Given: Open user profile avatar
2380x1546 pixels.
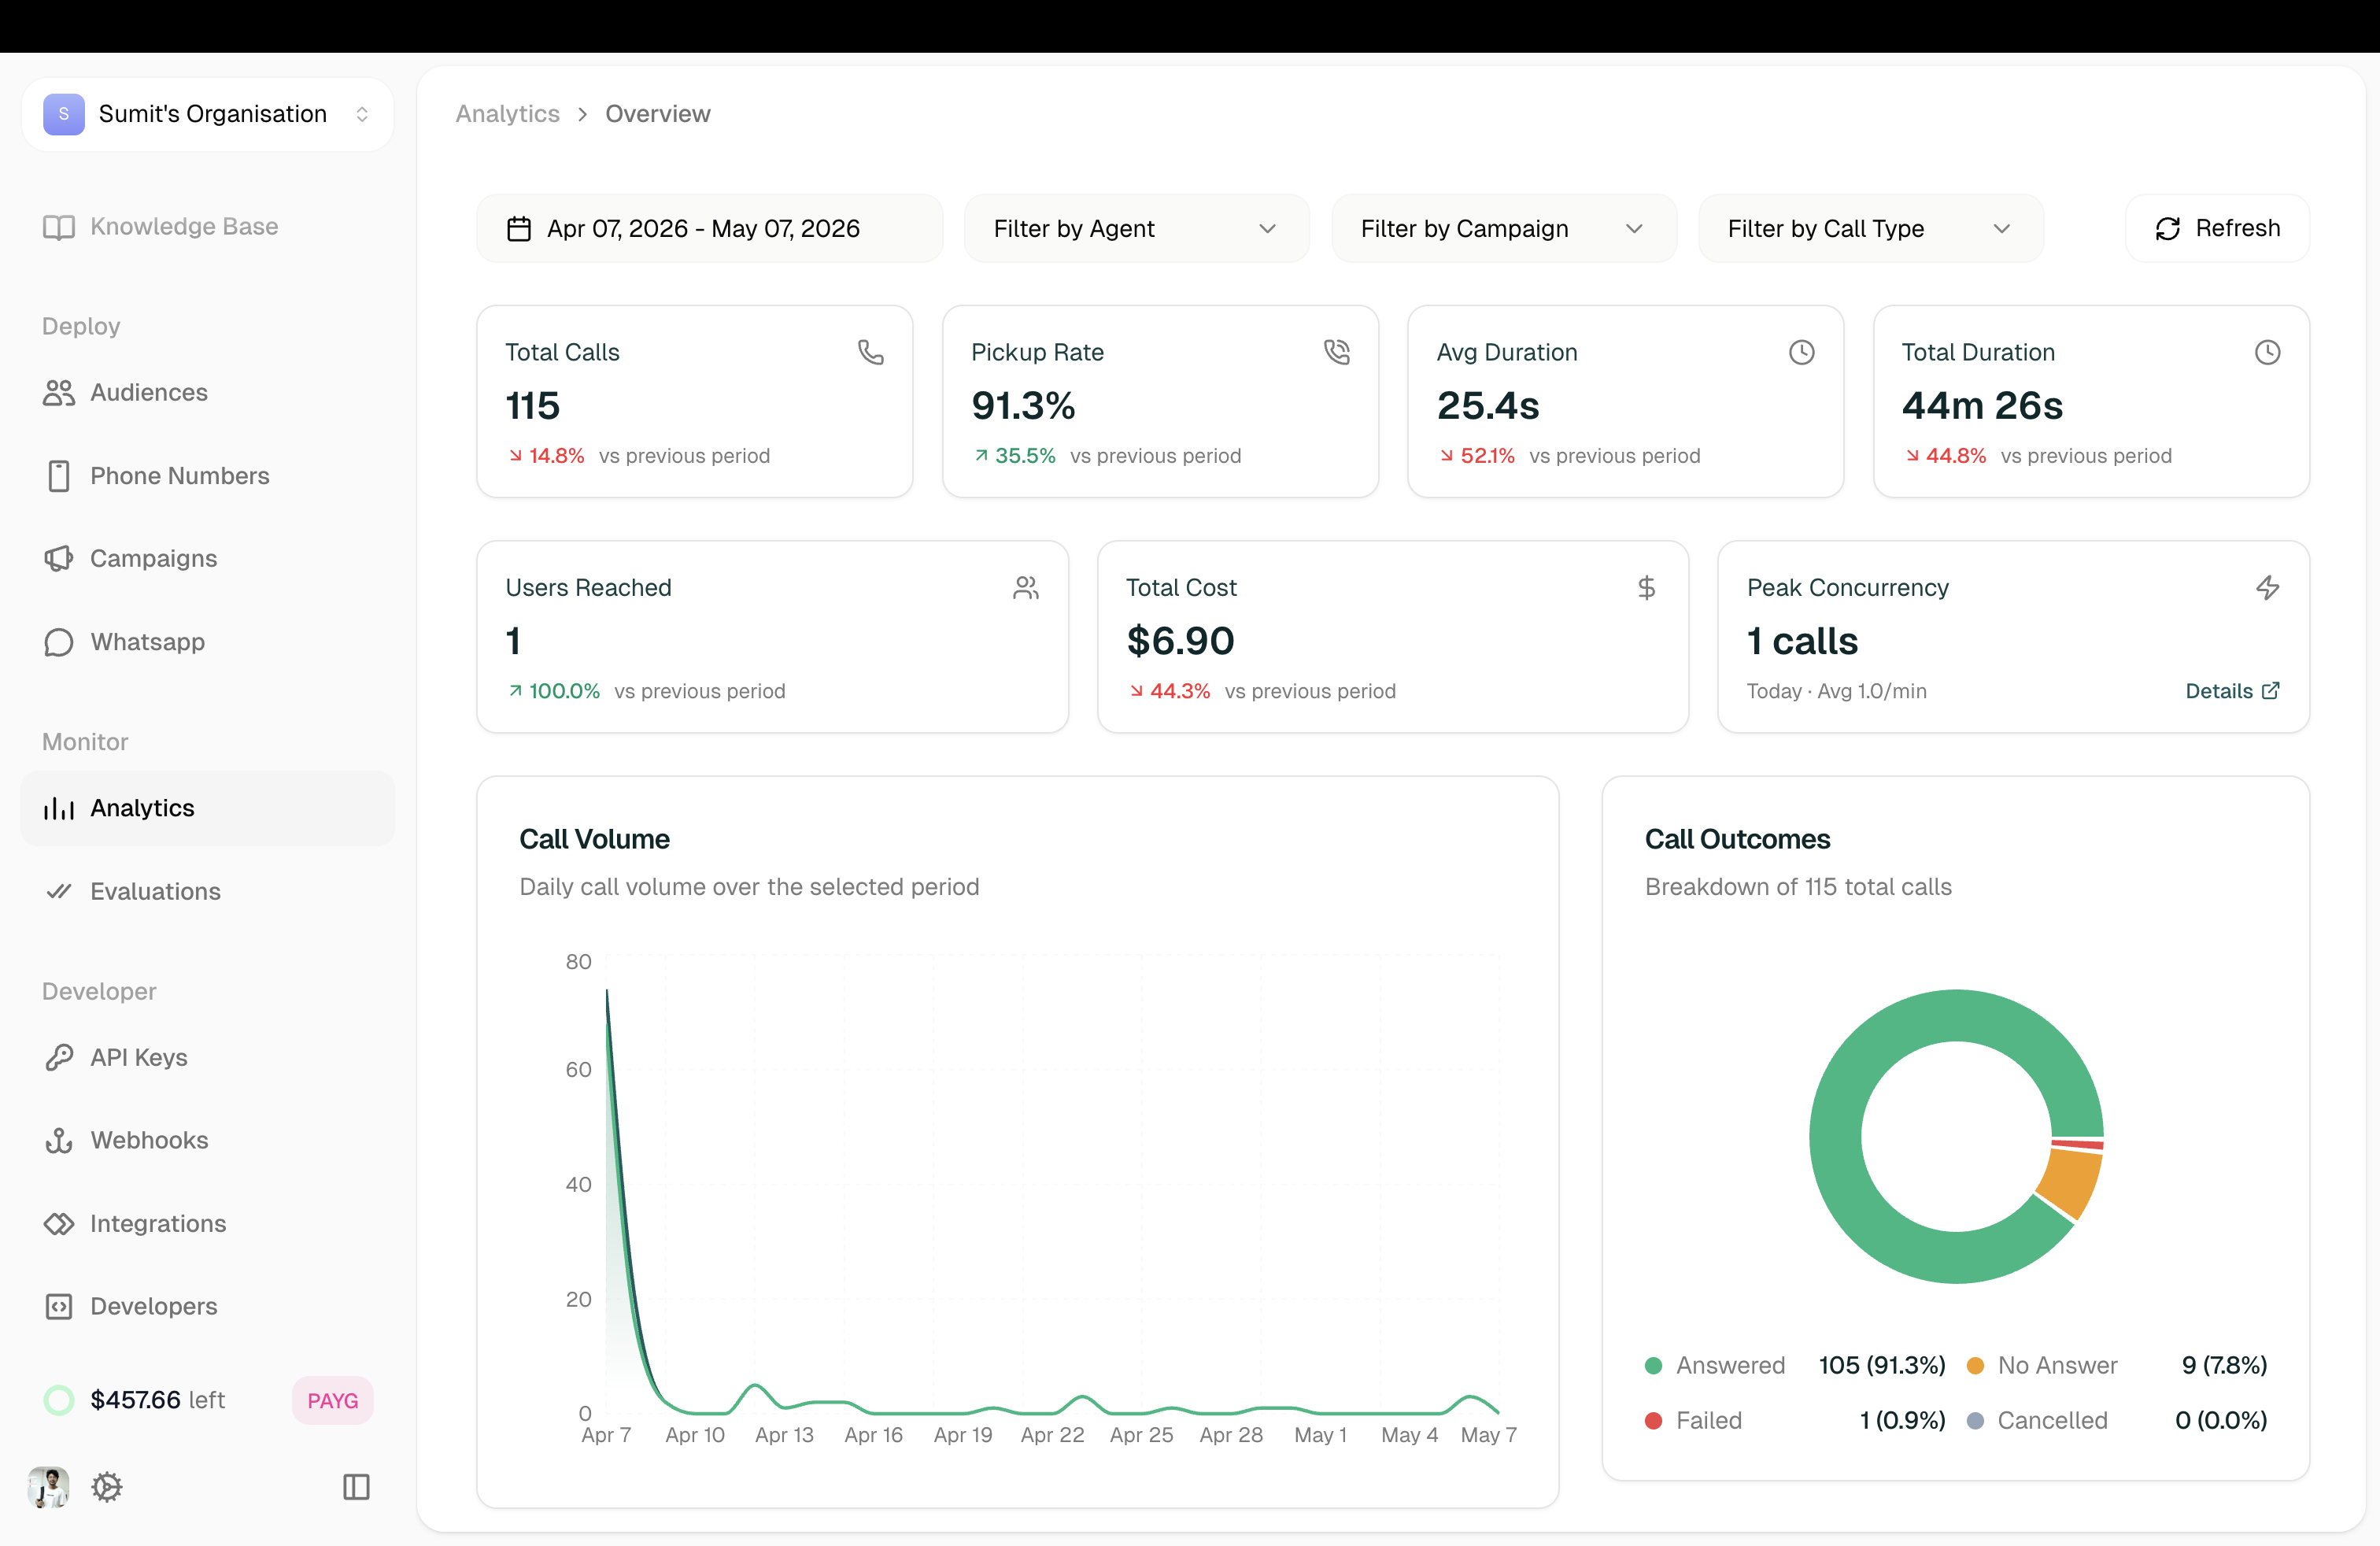Looking at the screenshot, I should (x=48, y=1487).
